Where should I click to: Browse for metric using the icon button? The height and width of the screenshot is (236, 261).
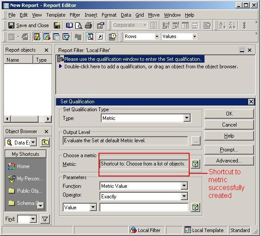[x=195, y=164]
